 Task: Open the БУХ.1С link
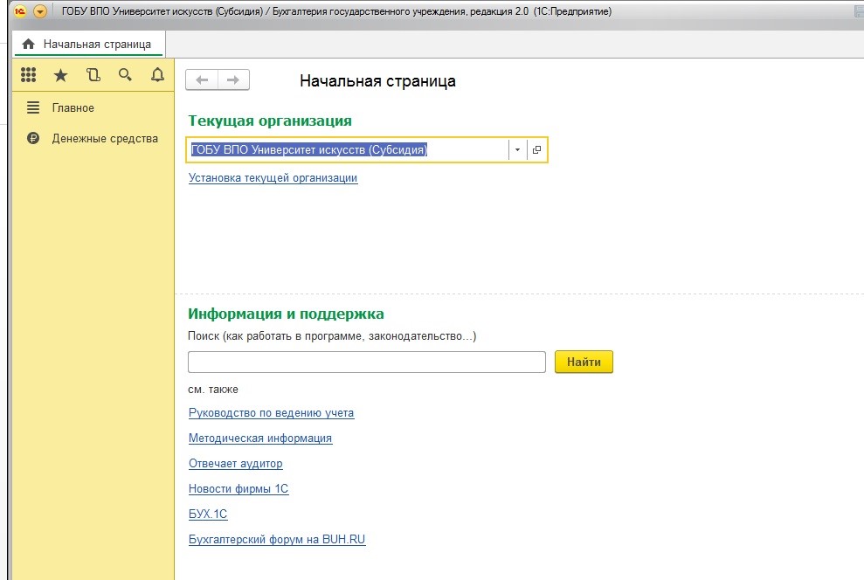[x=208, y=514]
